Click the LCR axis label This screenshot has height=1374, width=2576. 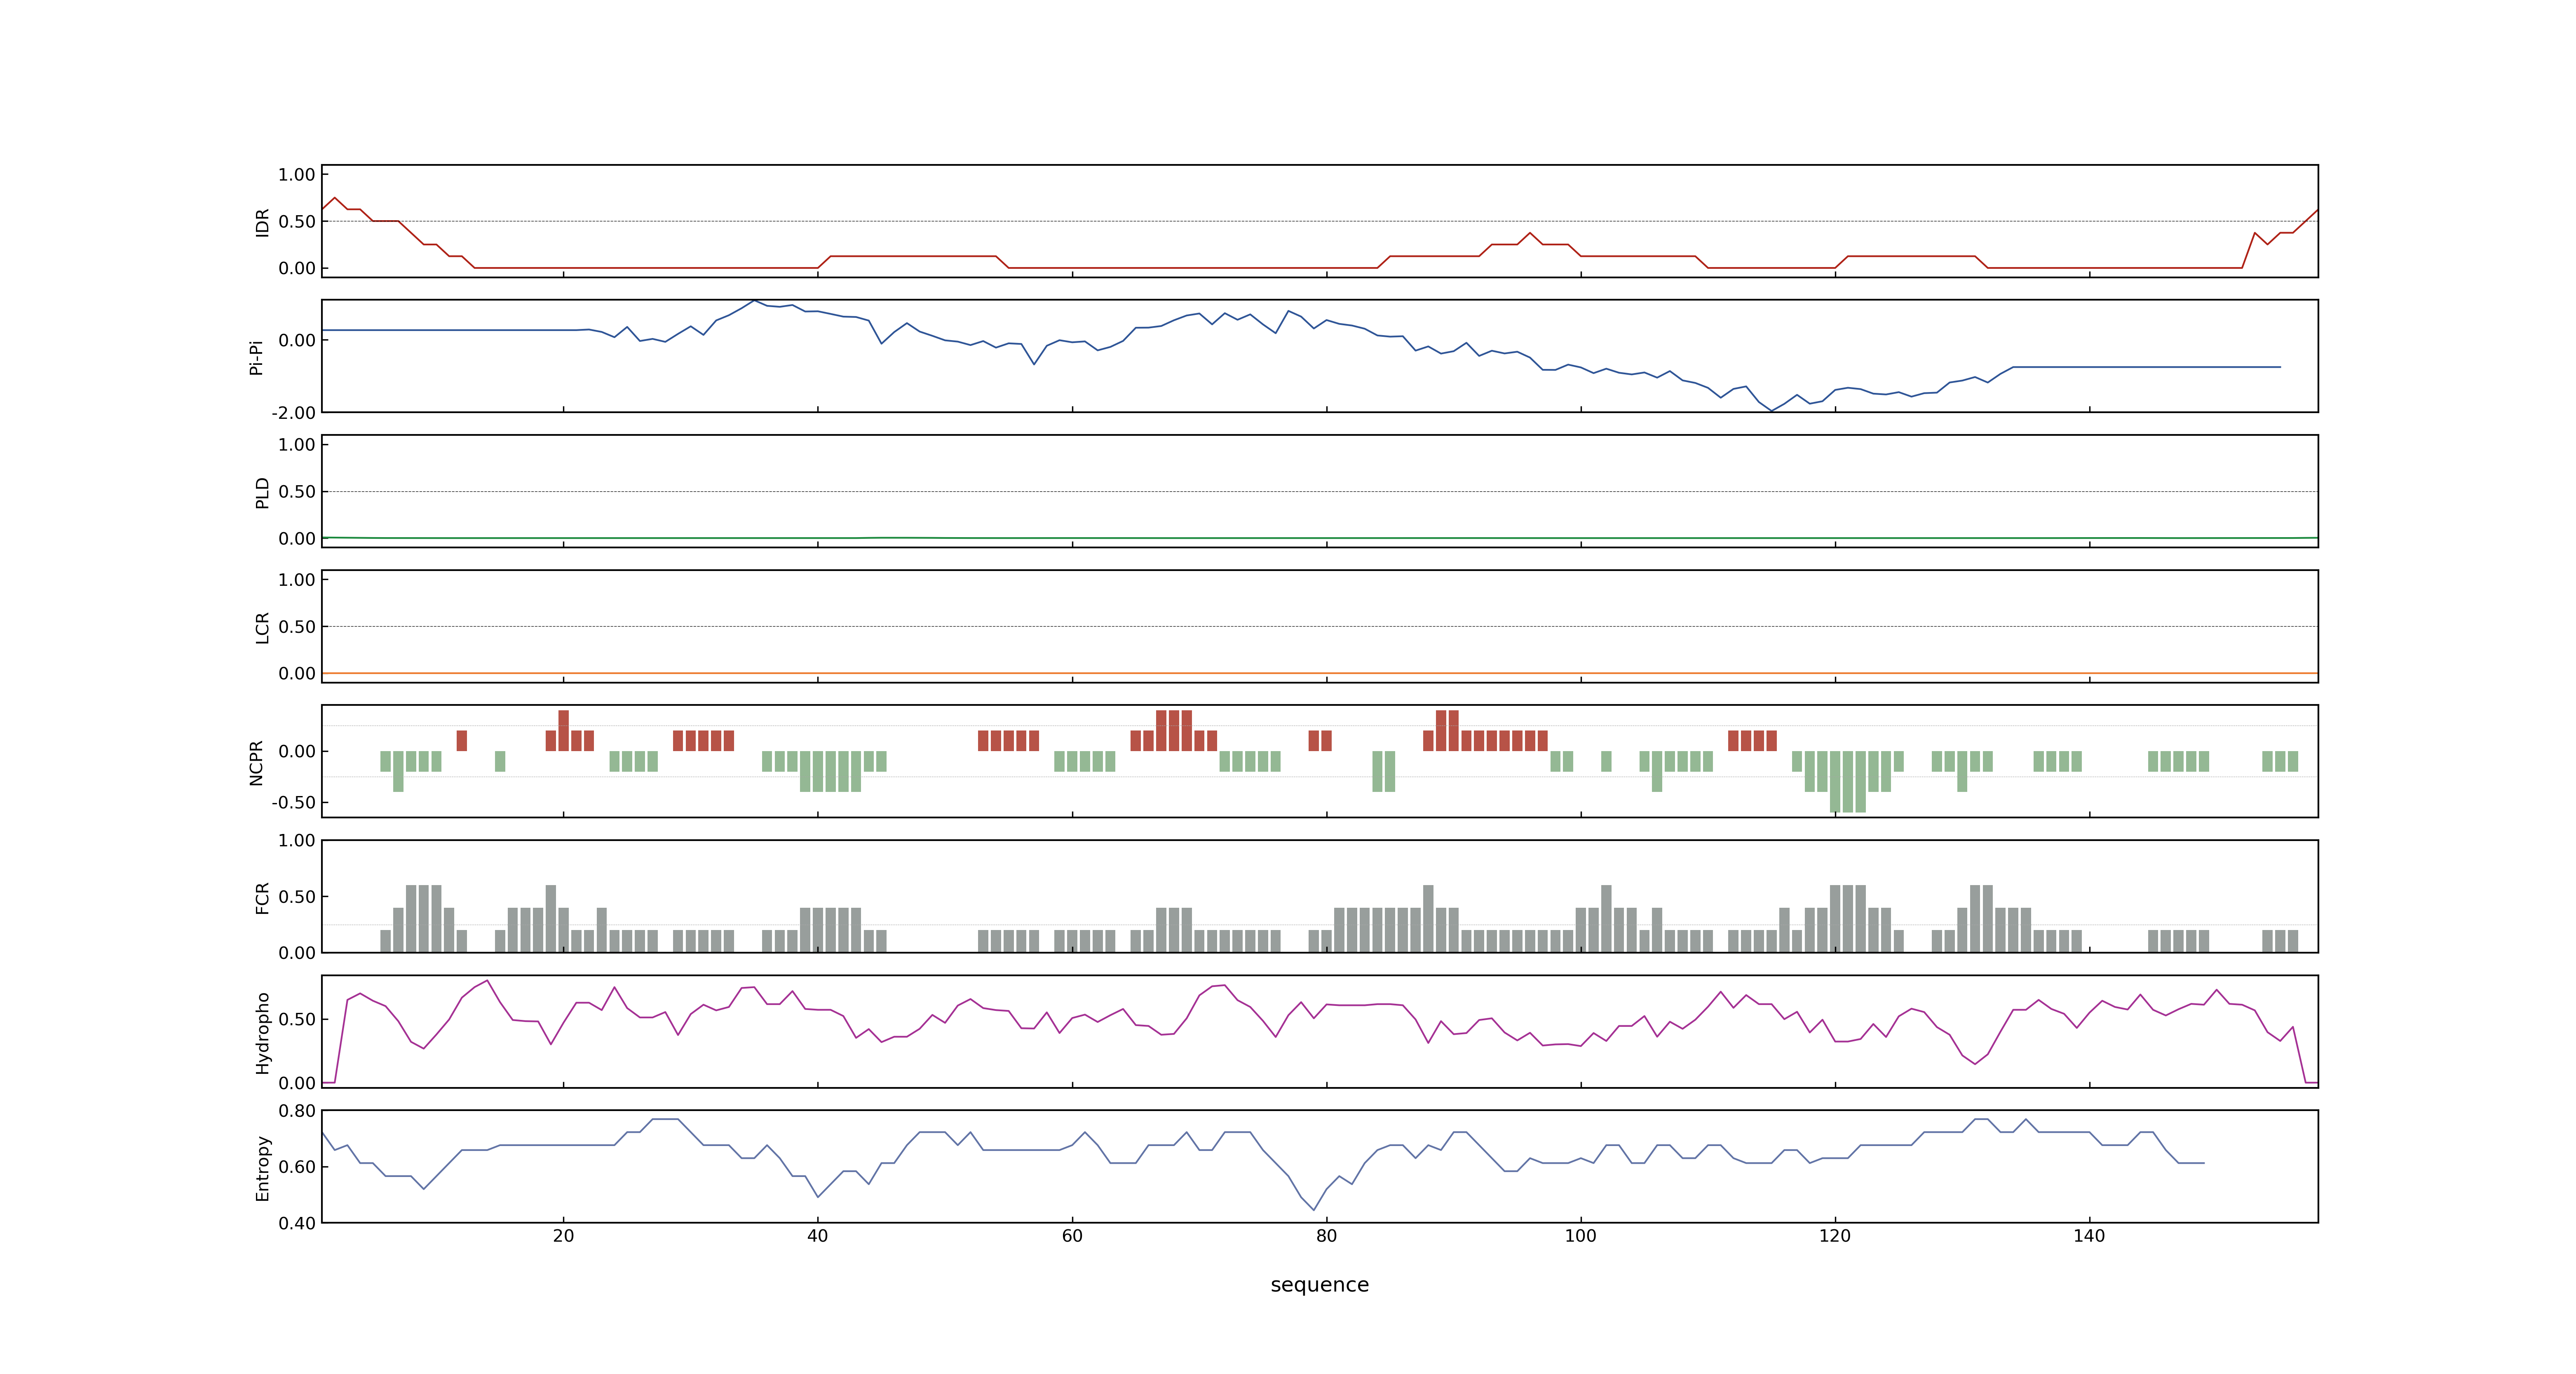(263, 628)
